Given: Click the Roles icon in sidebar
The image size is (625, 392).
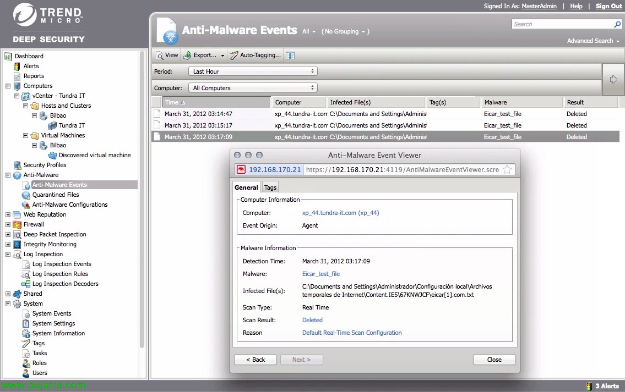Looking at the screenshot, I should pyautogui.click(x=26, y=363).
